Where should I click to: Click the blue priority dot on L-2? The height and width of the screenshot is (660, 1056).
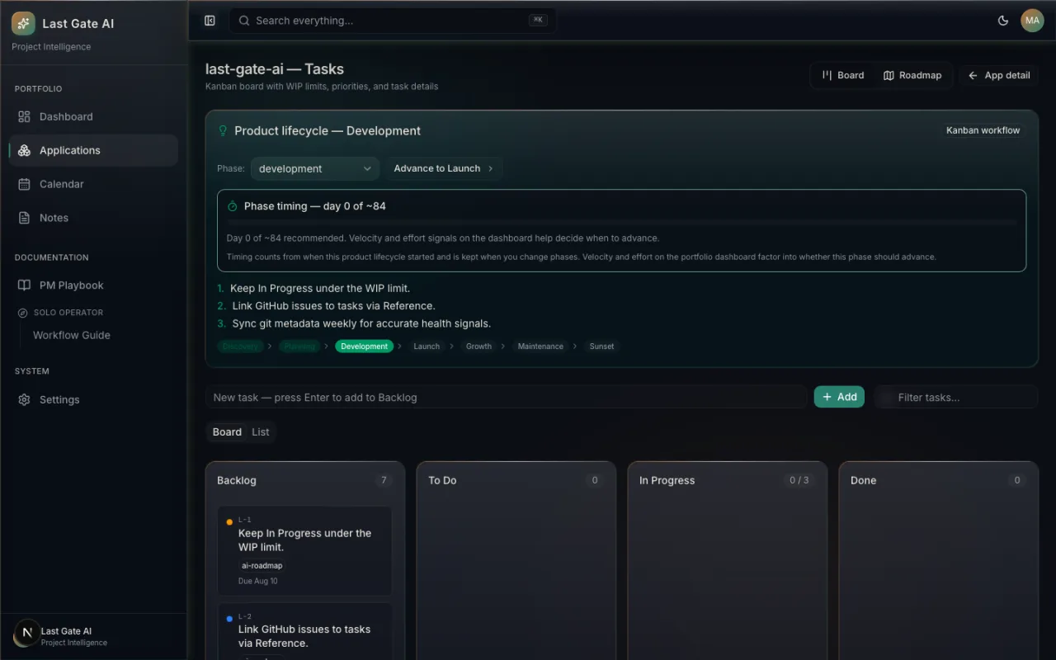tap(229, 619)
